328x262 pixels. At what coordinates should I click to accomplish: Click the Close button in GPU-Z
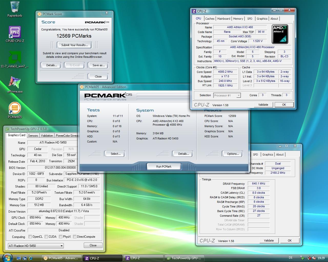(x=93, y=245)
